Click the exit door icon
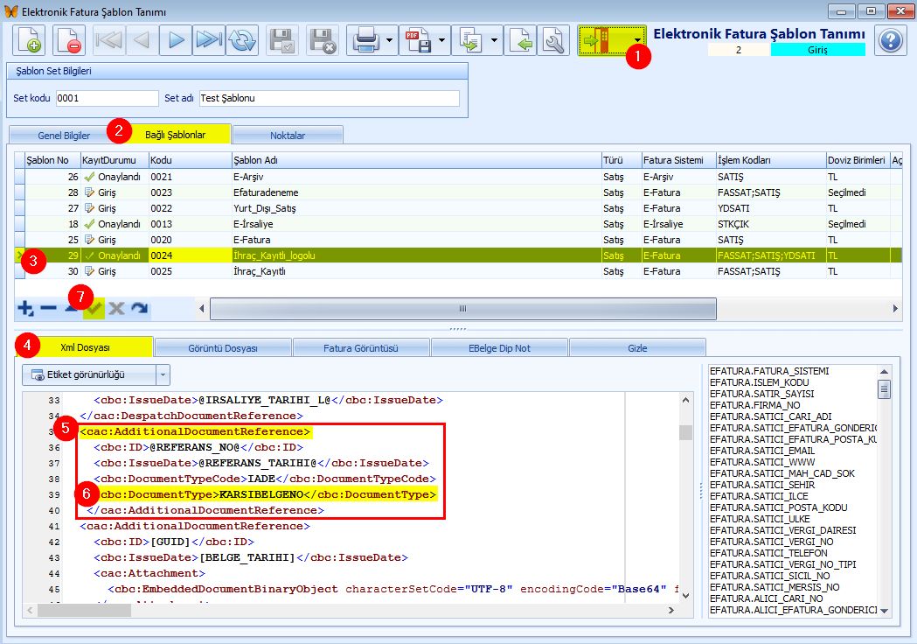 598,40
